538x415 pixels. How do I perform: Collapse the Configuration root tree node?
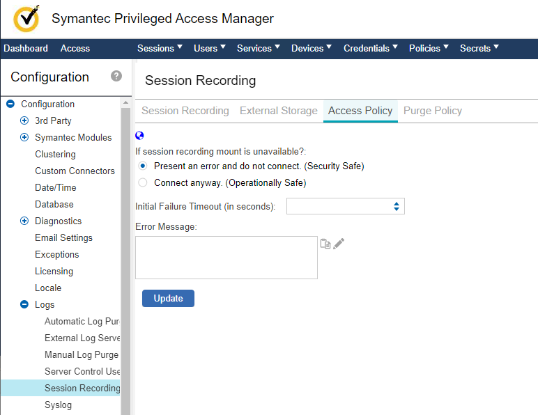point(10,104)
